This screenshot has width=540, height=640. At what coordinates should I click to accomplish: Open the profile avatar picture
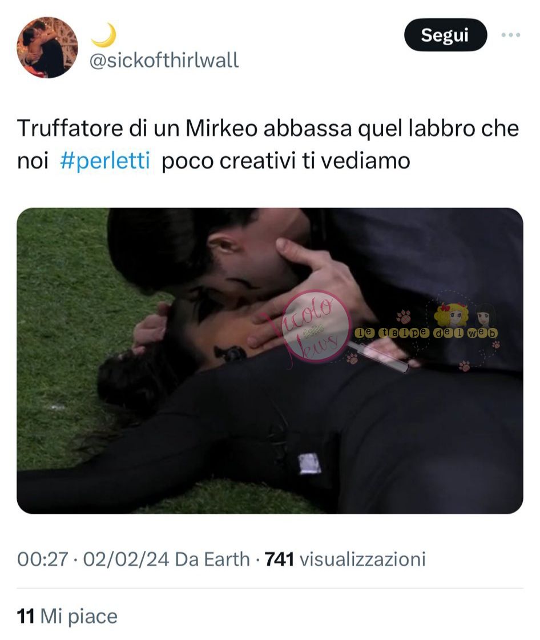47,47
